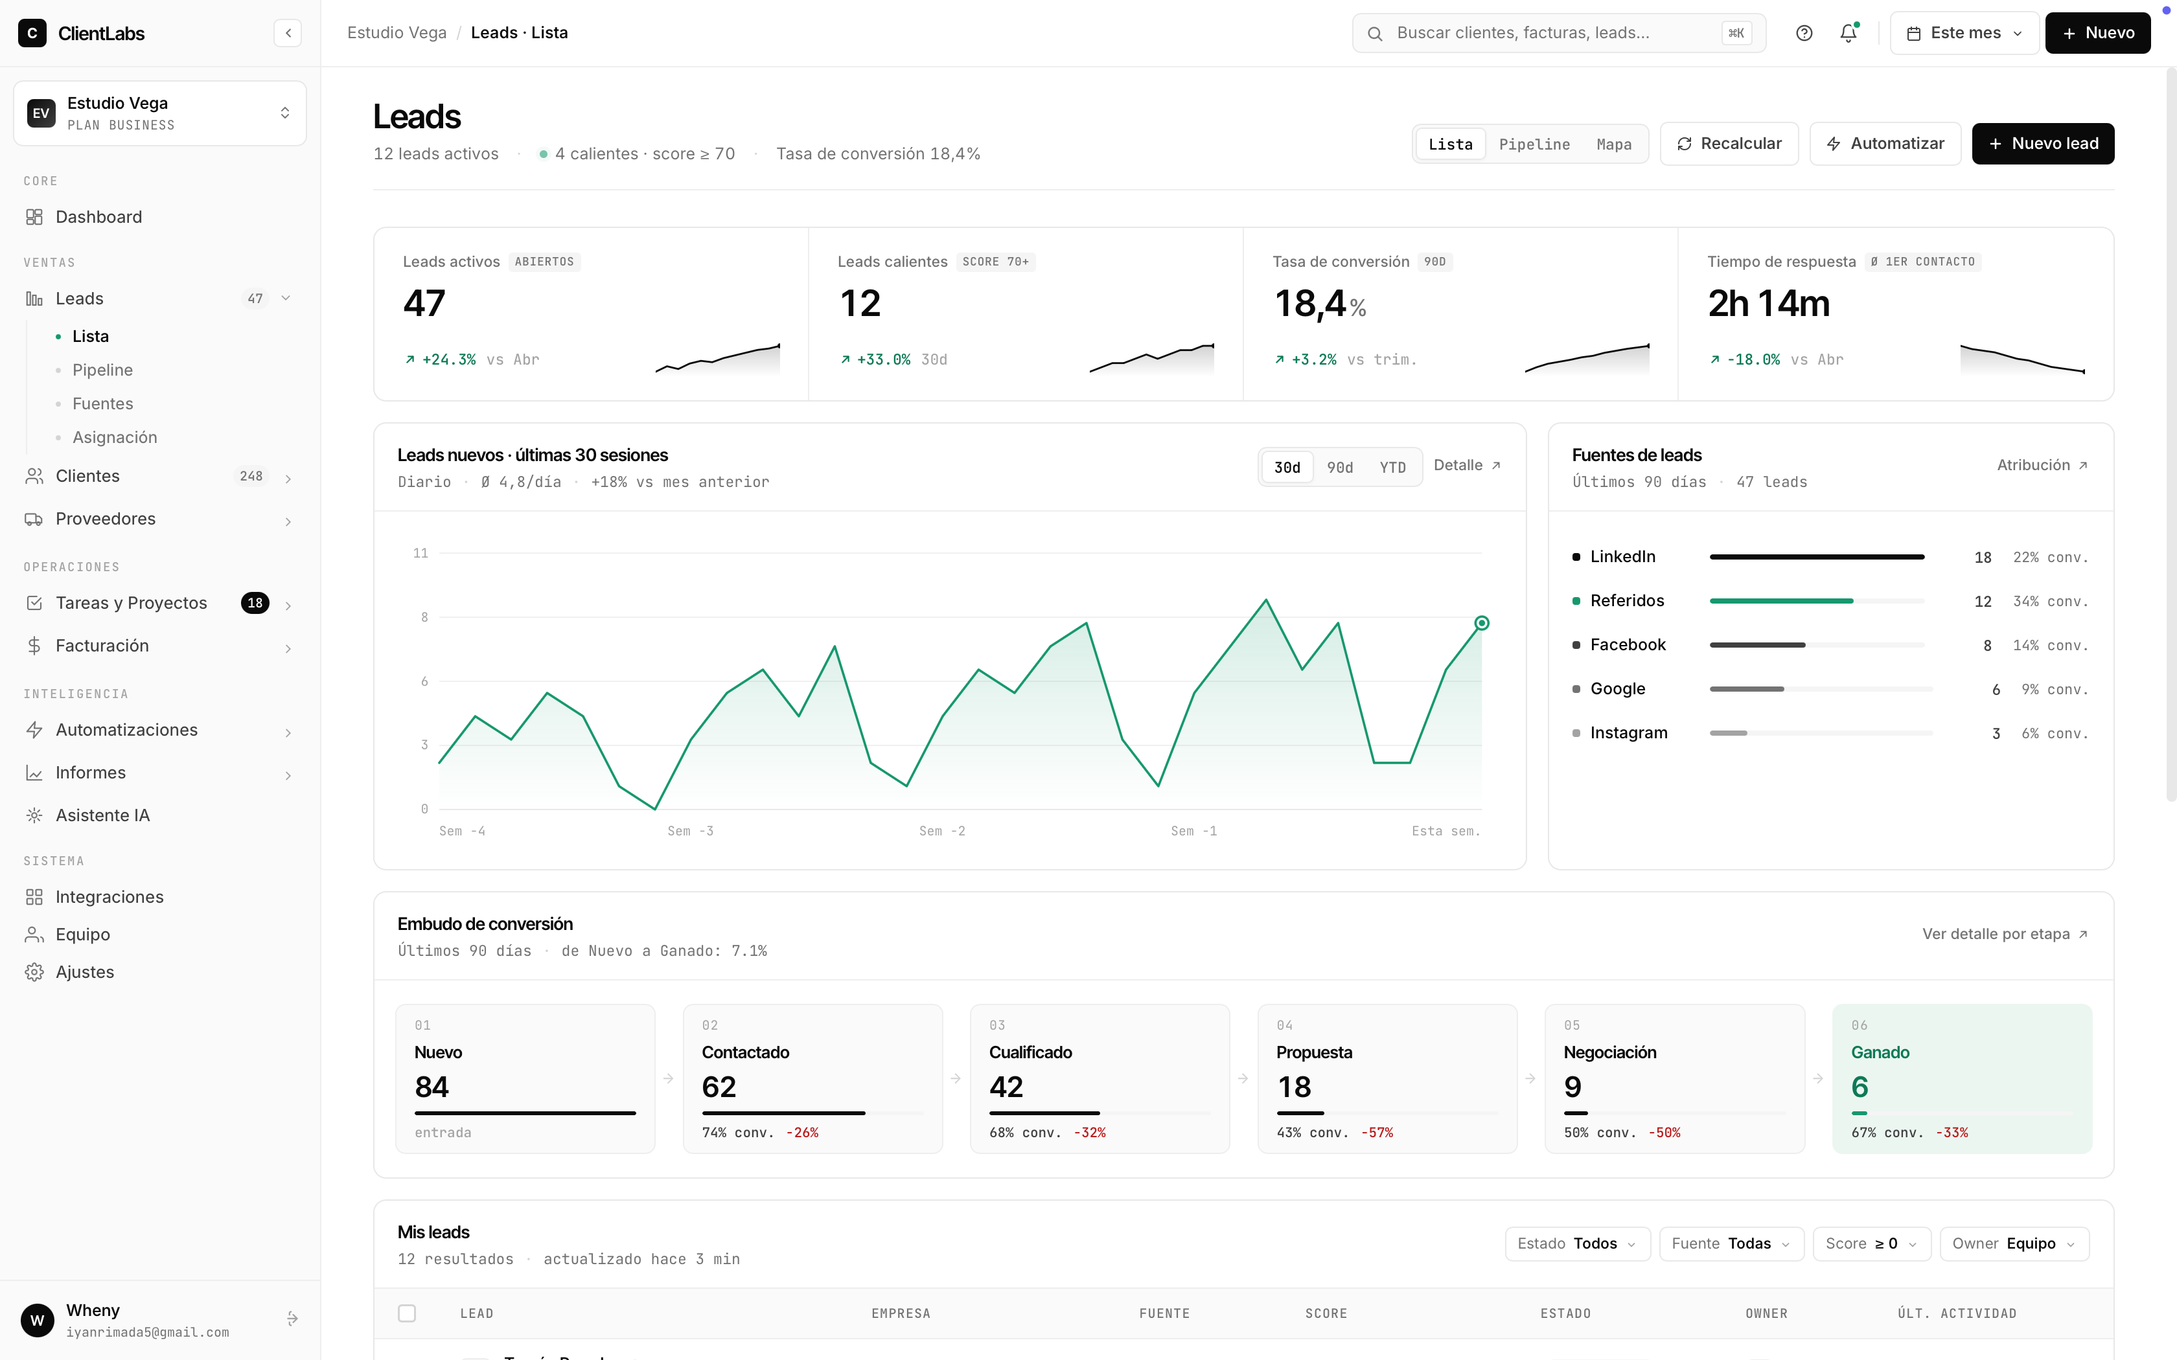Click the Dashboard grid icon in sidebar
This screenshot has height=1360, width=2177.
click(x=34, y=217)
